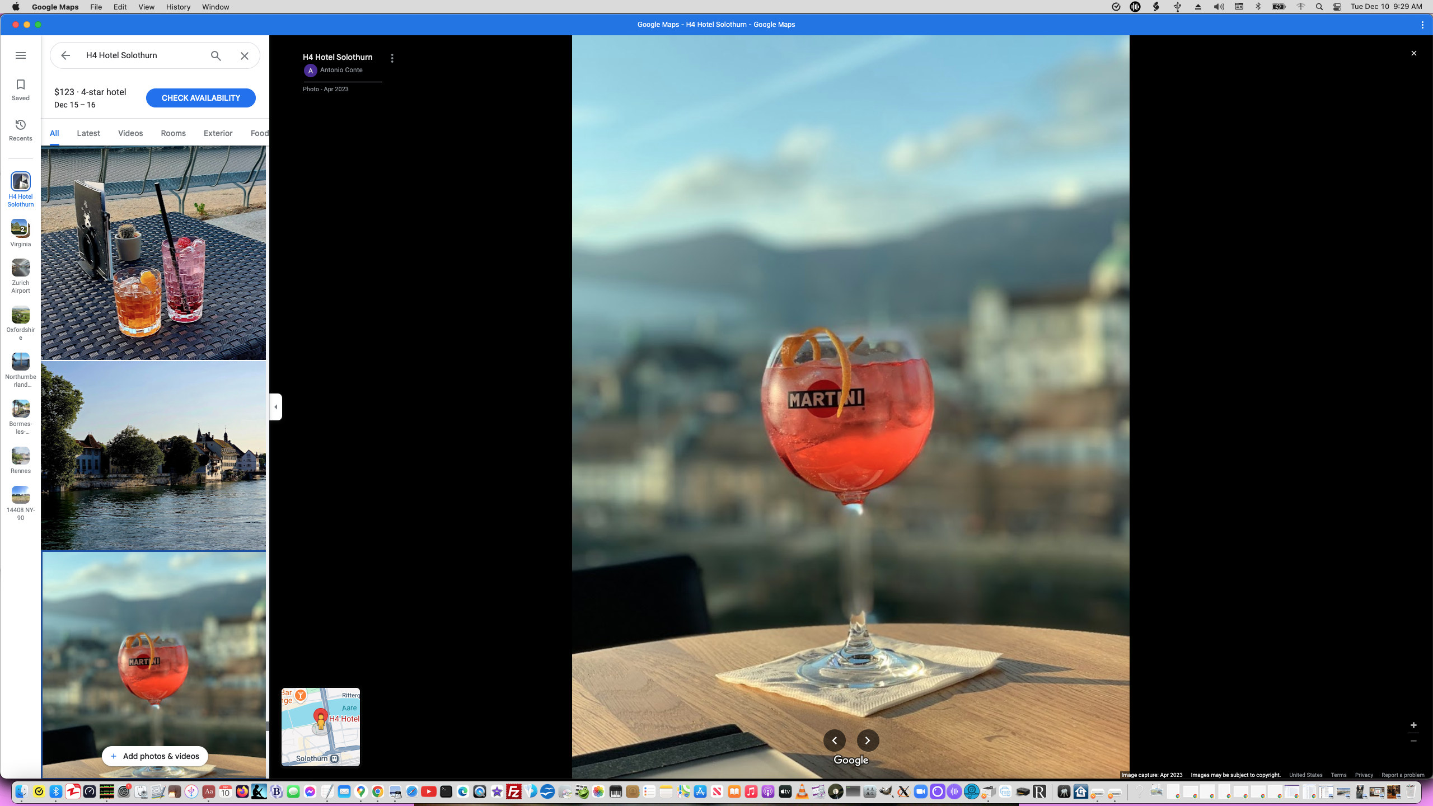Switch to the Exterior tab
Image resolution: width=1433 pixels, height=806 pixels.
pos(218,133)
